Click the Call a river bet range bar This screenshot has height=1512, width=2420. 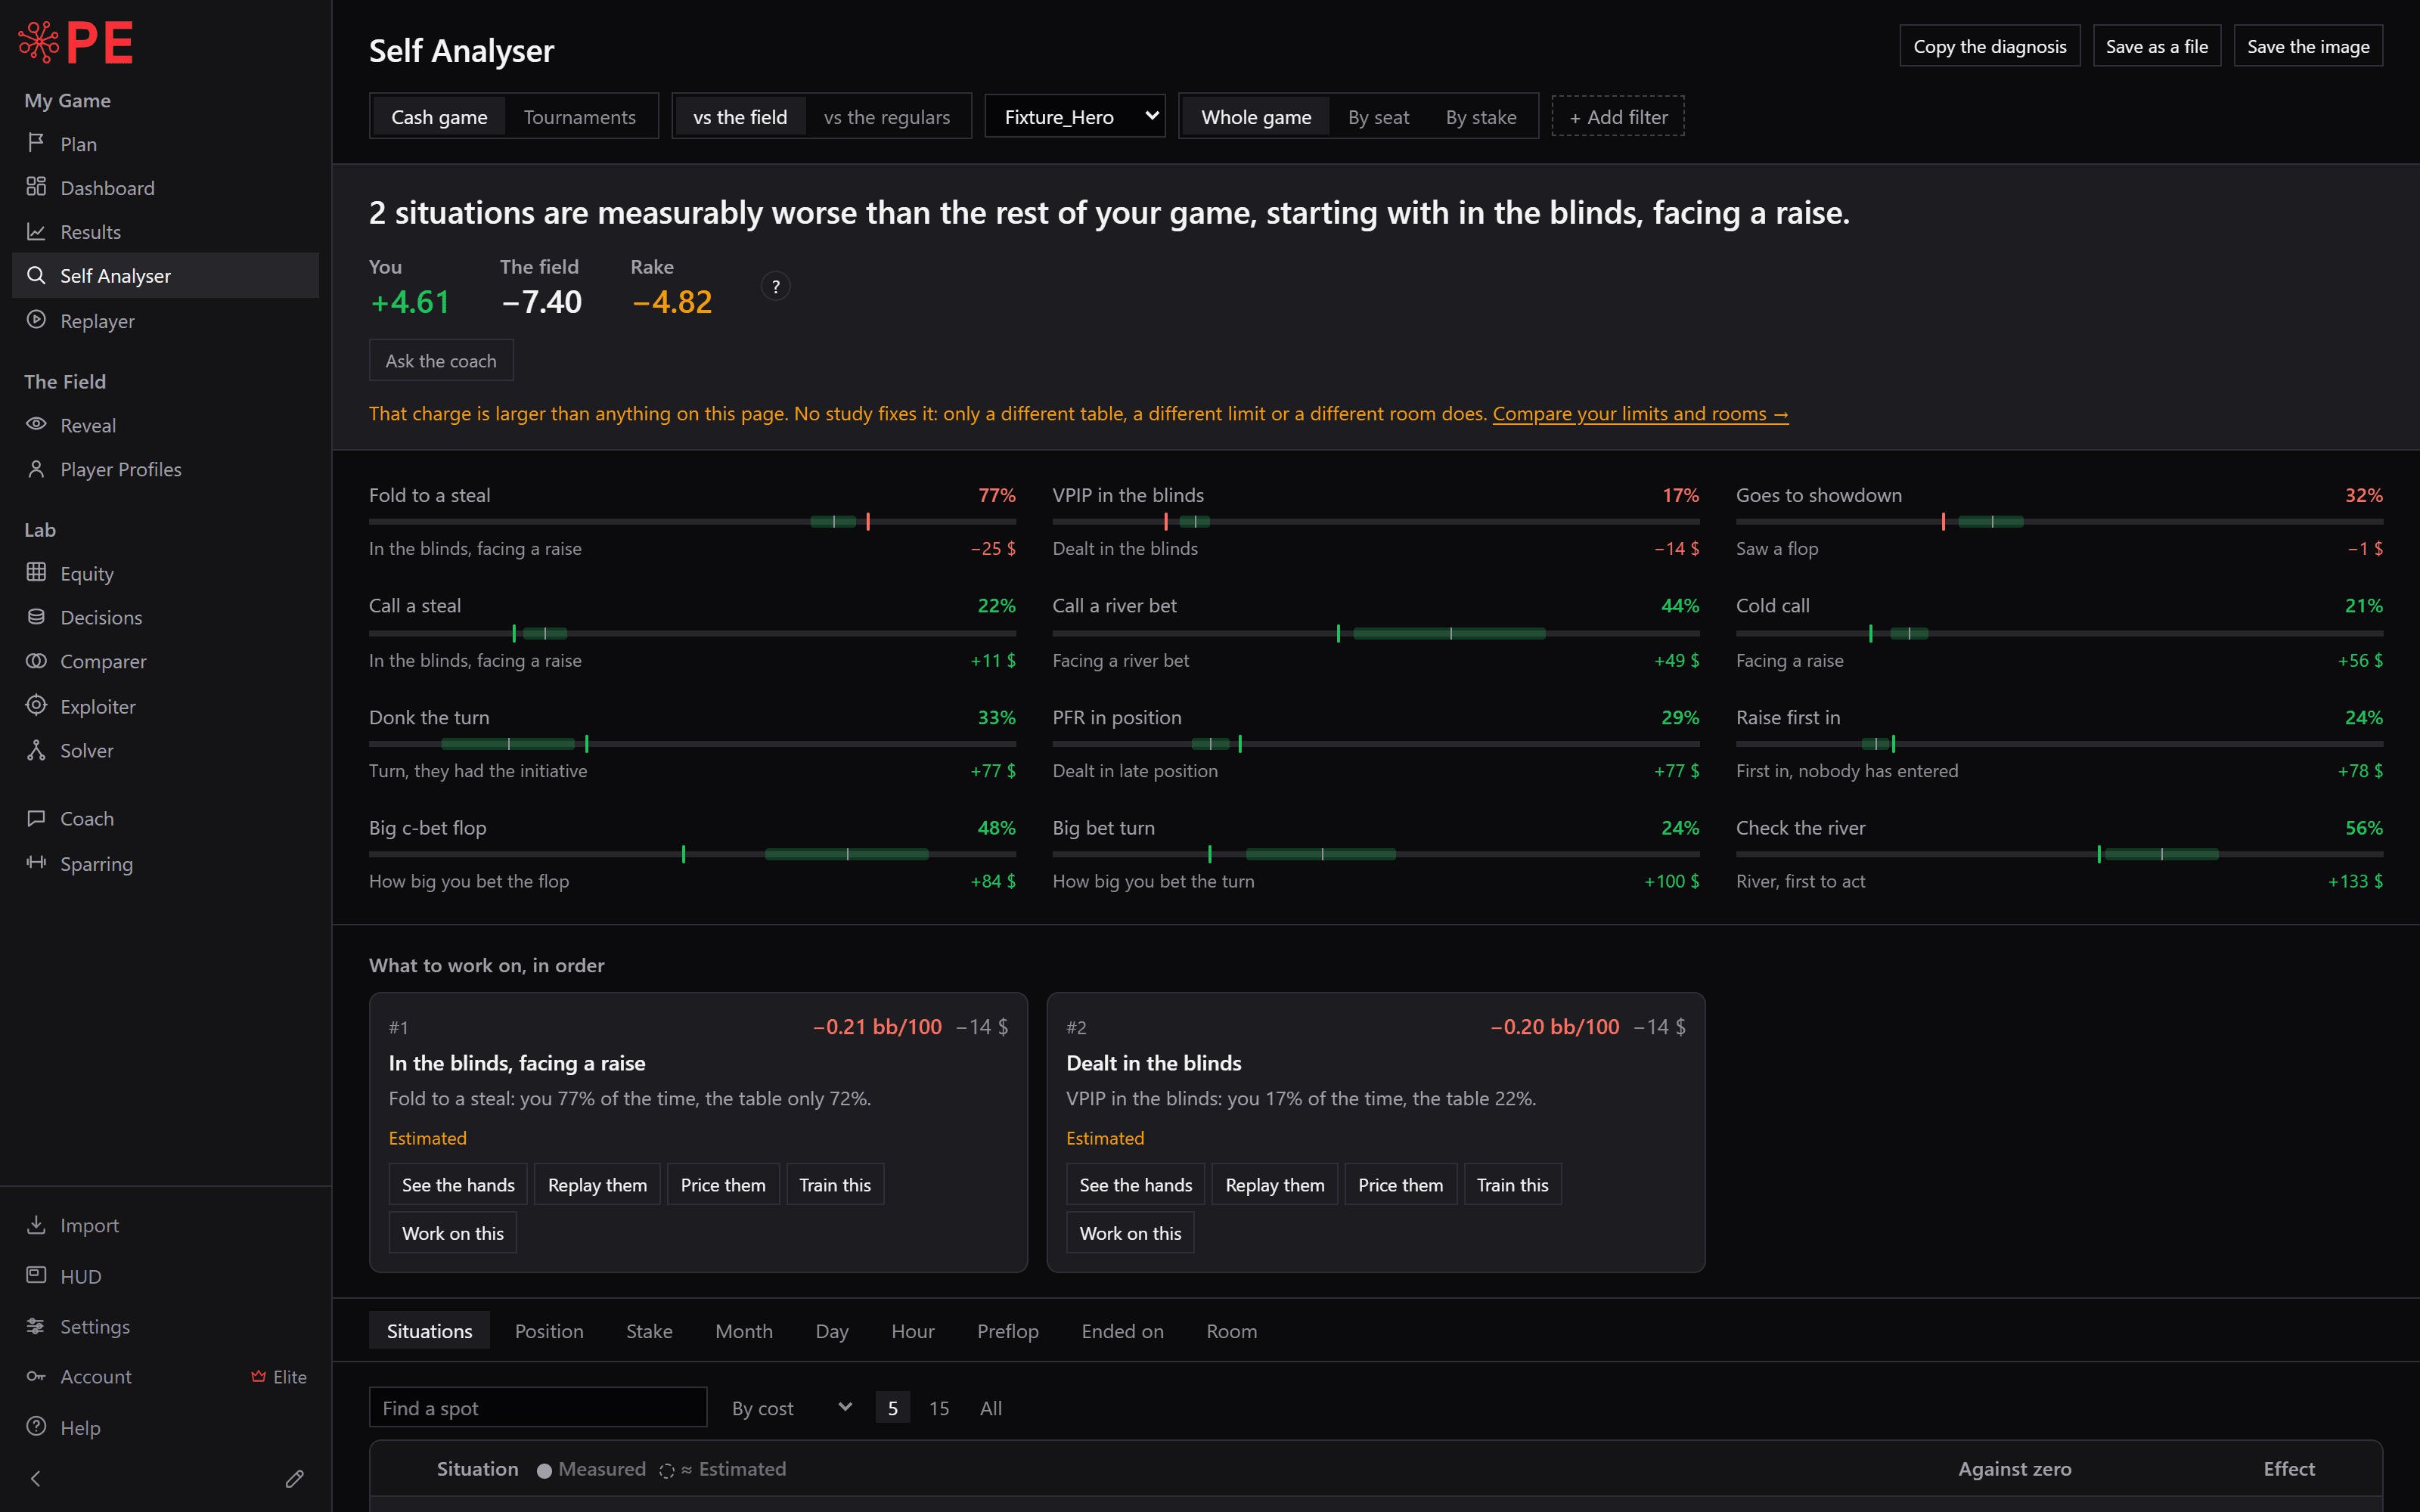point(1375,633)
